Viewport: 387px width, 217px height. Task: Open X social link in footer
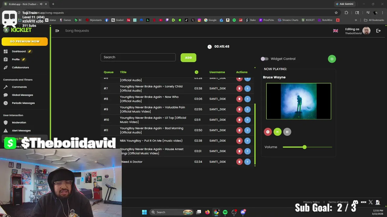(x=371, y=202)
